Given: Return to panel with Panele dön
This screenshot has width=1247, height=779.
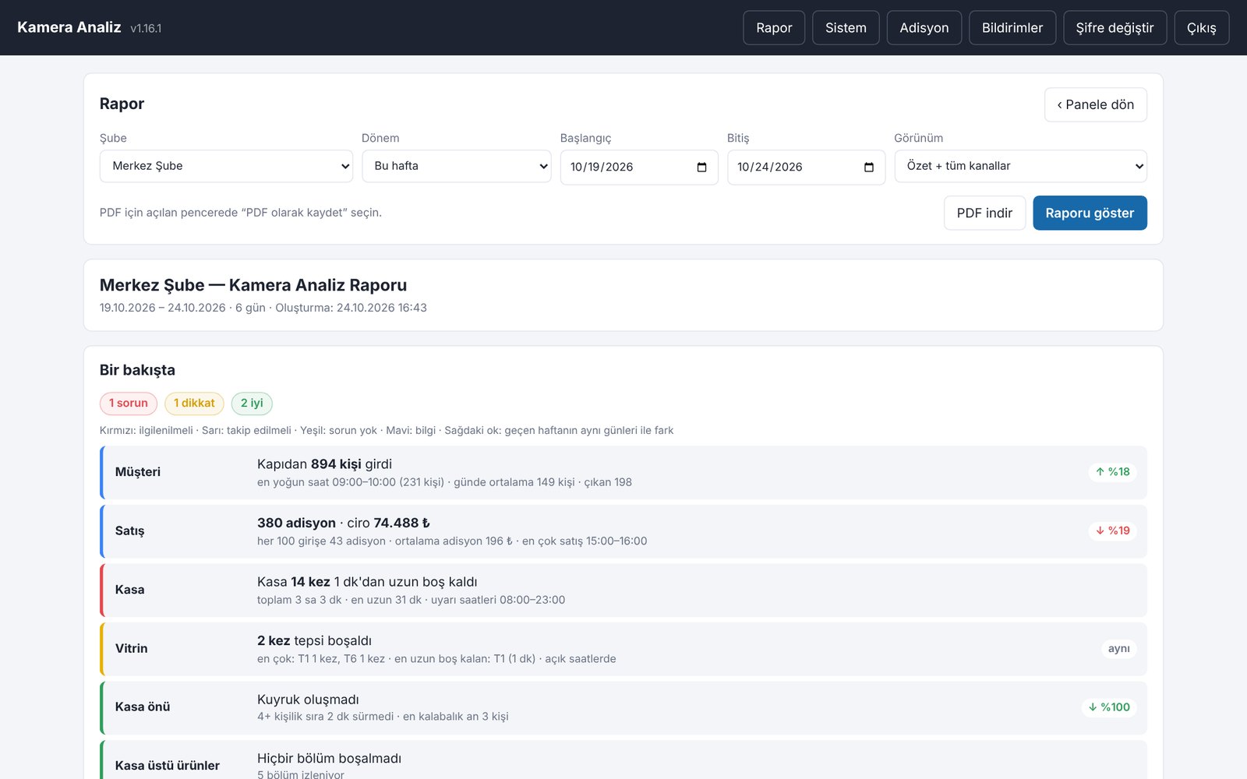Looking at the screenshot, I should tap(1096, 104).
